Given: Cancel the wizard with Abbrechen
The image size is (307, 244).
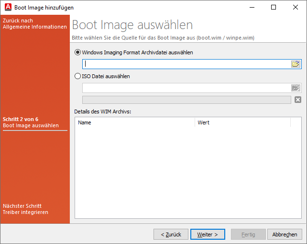Looking at the screenshot, I should (285, 234).
